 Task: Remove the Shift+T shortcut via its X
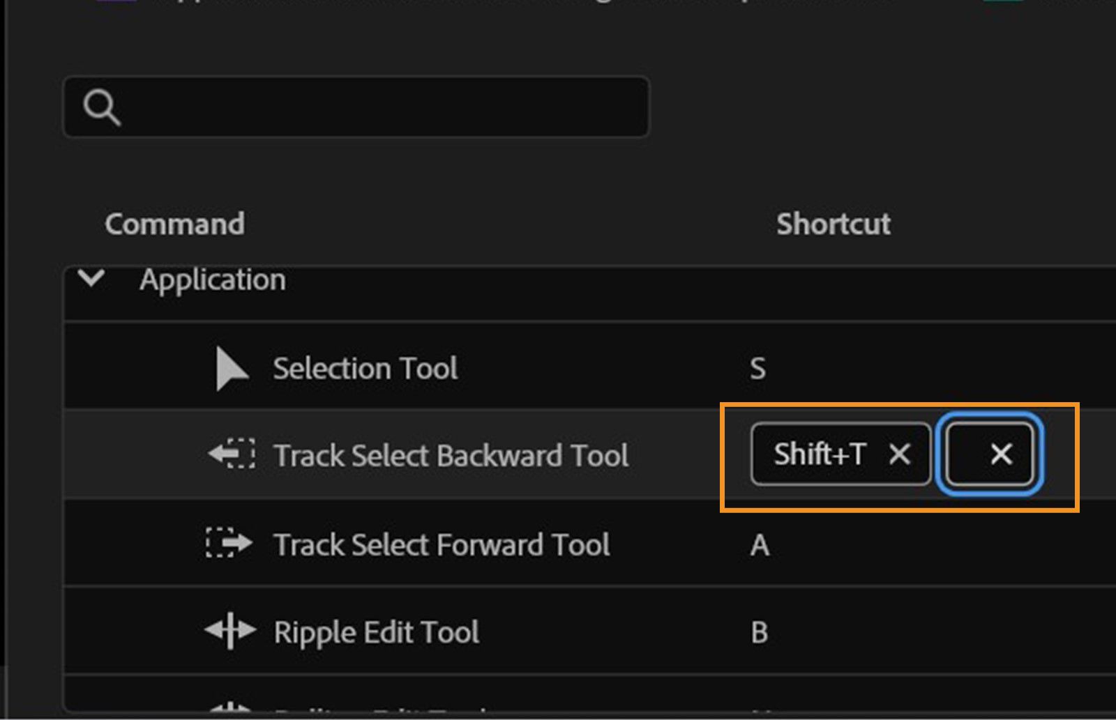click(900, 454)
